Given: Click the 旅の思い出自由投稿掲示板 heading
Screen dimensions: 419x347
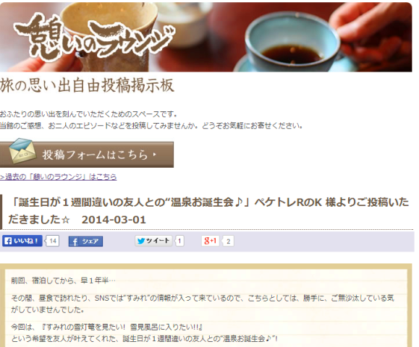Looking at the screenshot, I should click(87, 85).
